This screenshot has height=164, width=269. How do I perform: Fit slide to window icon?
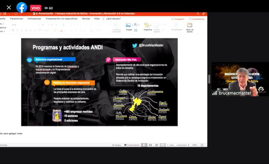[x=203, y=145]
